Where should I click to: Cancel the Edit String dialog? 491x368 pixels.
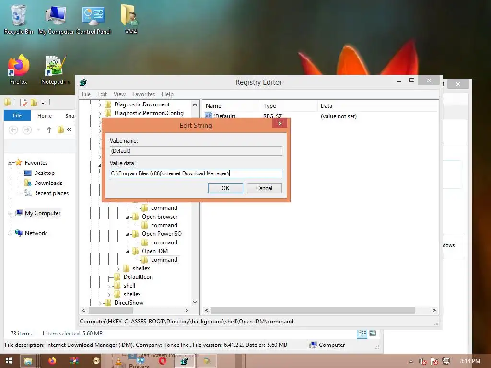(264, 188)
